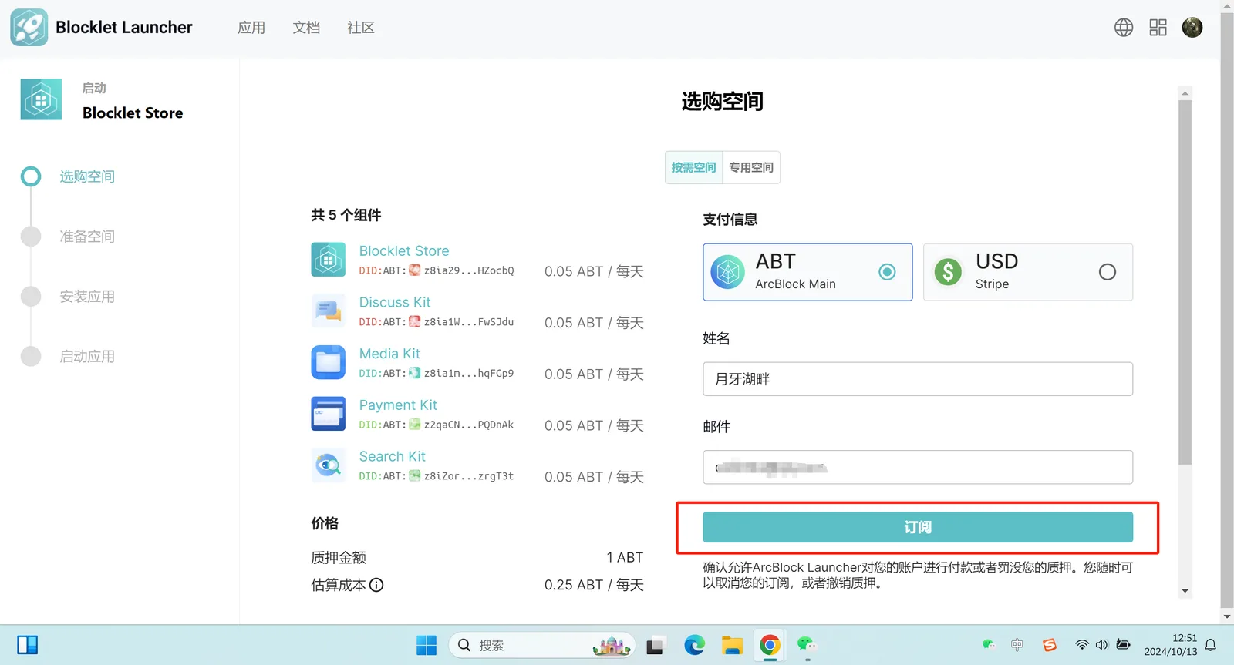Click the Search Kit component icon

328,465
